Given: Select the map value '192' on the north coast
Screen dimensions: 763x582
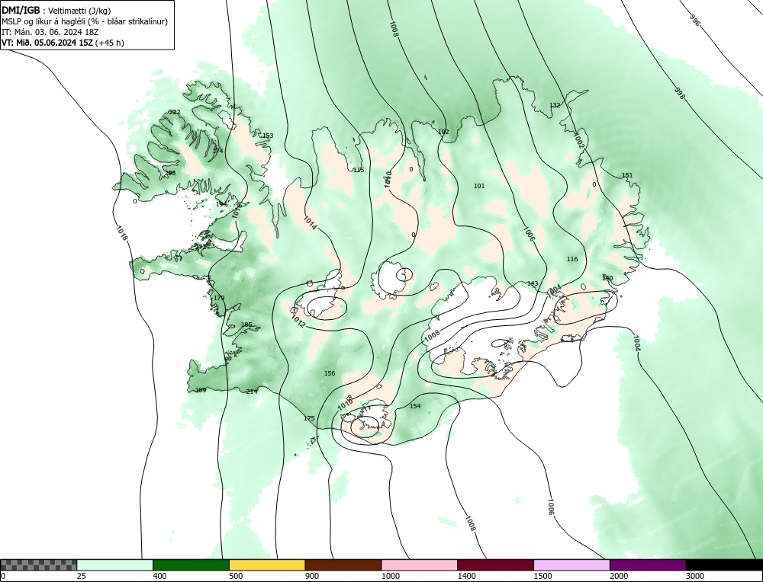Looking at the screenshot, I should pos(443,132).
